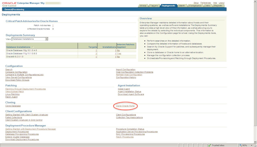This screenshot has height=147, width=257.
Task: Click the Clone Database link
Action: pos(13,106)
